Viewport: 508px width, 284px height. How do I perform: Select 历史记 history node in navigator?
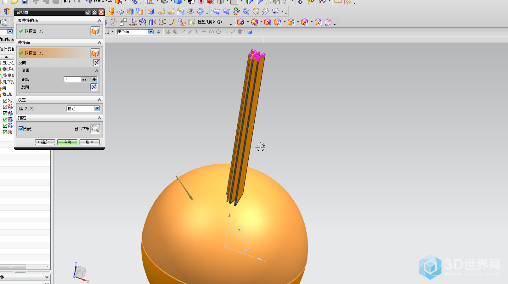pos(8,63)
